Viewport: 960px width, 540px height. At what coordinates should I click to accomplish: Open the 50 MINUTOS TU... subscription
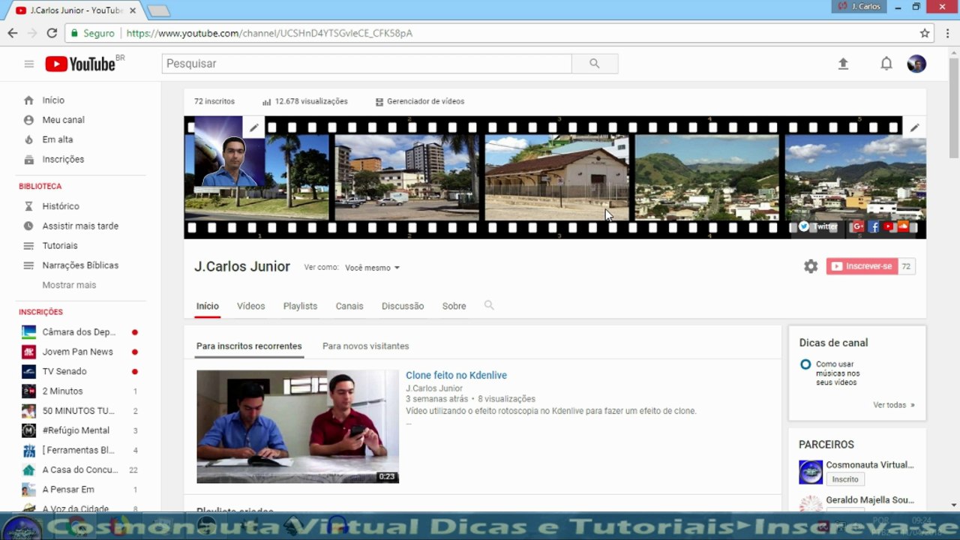click(x=79, y=411)
